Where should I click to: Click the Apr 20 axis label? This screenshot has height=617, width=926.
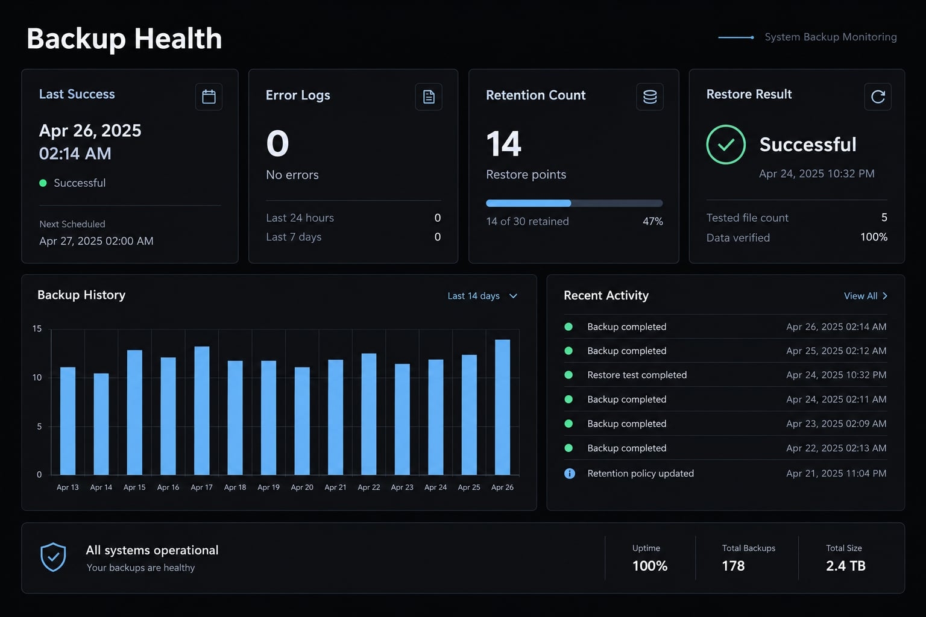pyautogui.click(x=302, y=487)
